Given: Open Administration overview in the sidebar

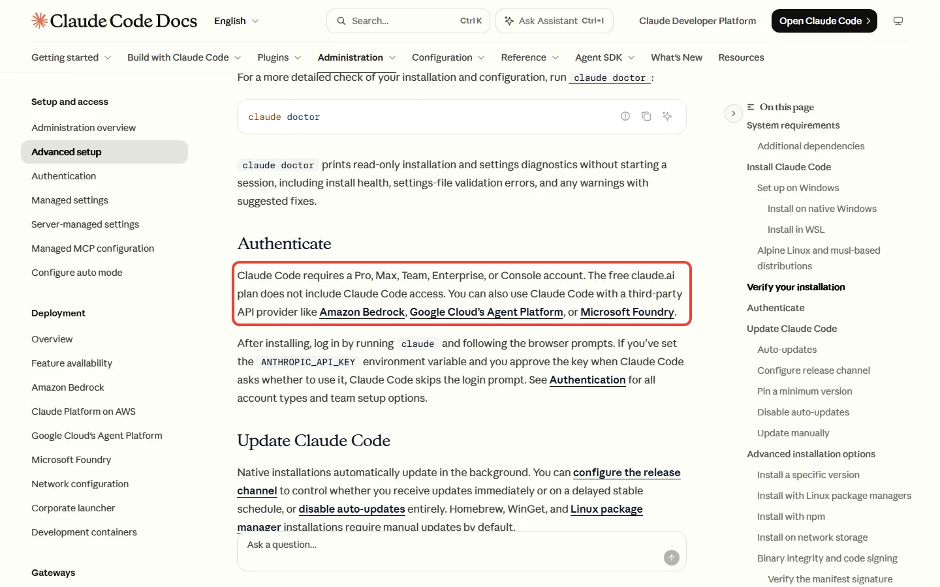Looking at the screenshot, I should [84, 128].
